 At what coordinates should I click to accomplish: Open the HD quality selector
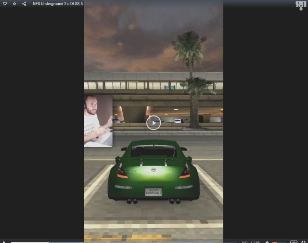coord(294,242)
